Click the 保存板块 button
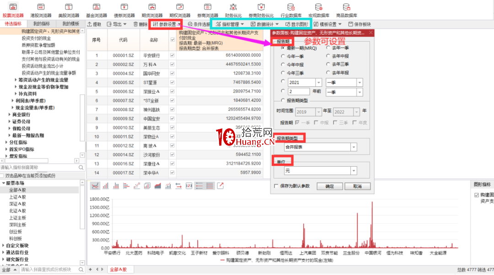Image resolution: width=494 pixels, height=275 pixels. point(360,24)
